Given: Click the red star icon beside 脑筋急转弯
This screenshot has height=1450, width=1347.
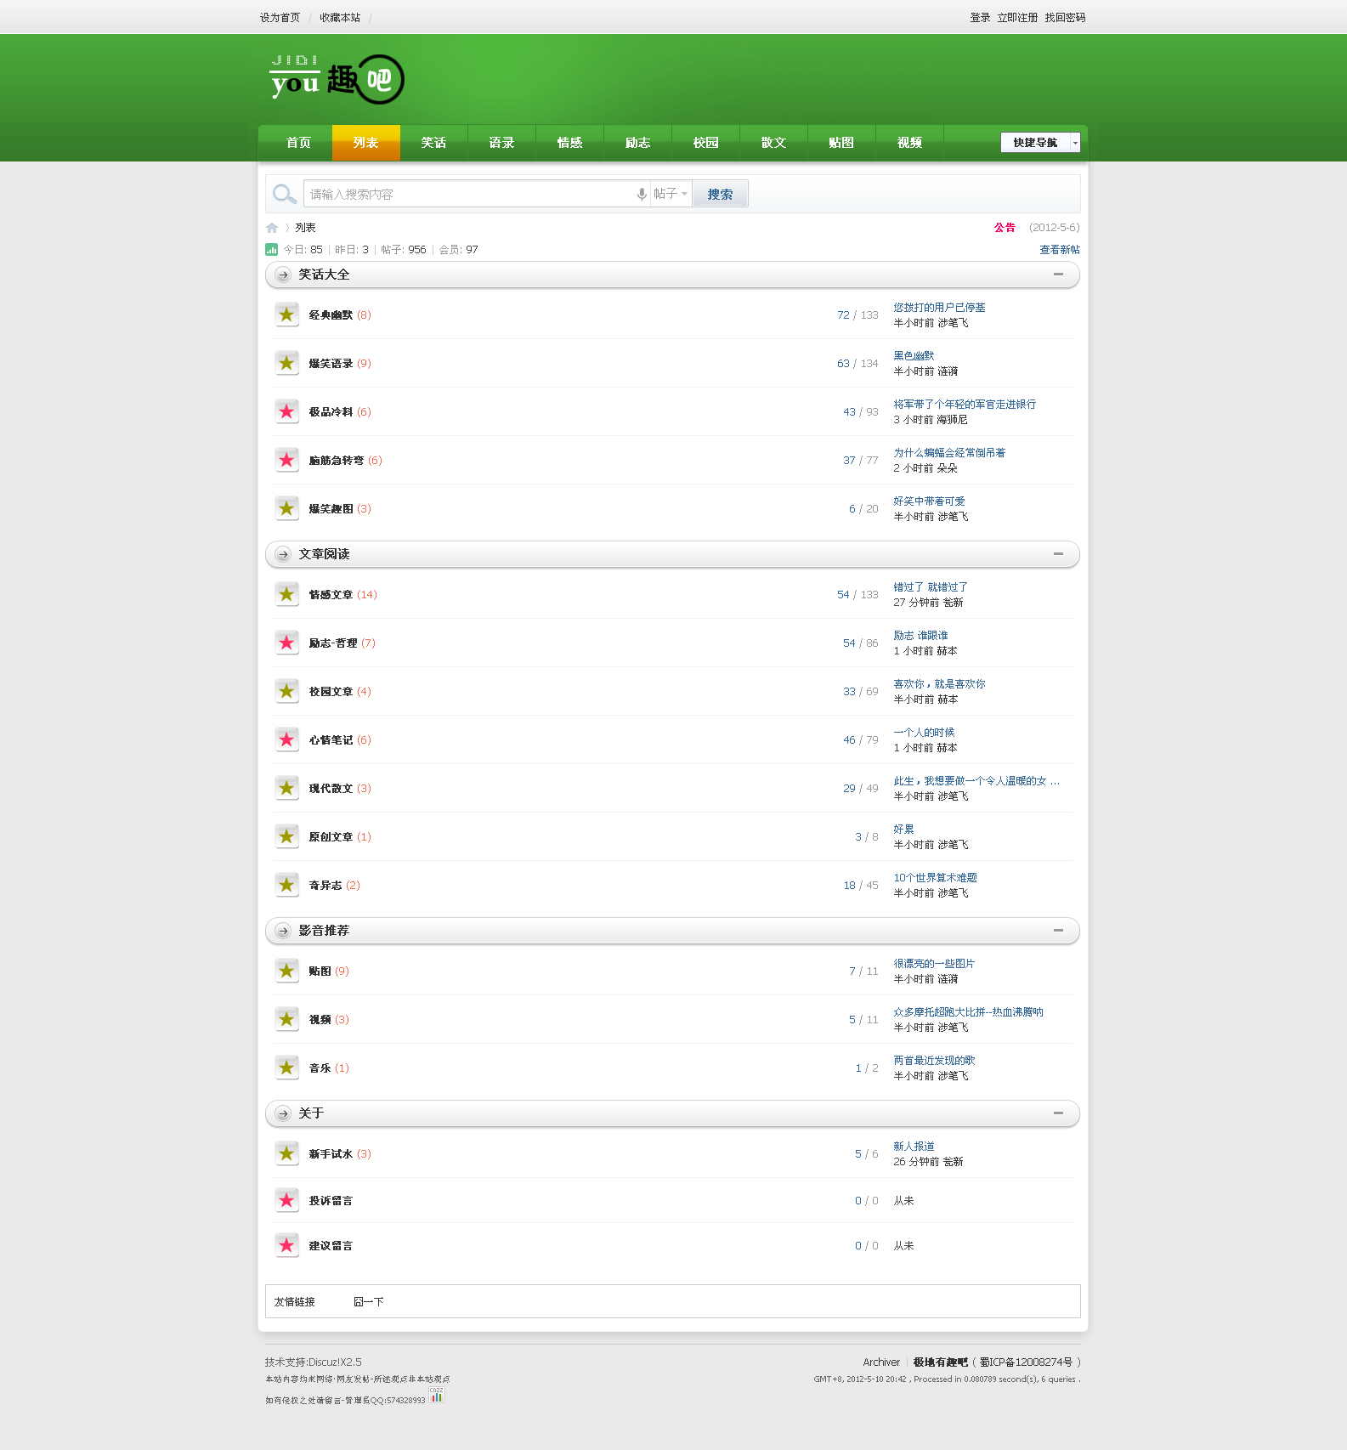Looking at the screenshot, I should click(286, 460).
